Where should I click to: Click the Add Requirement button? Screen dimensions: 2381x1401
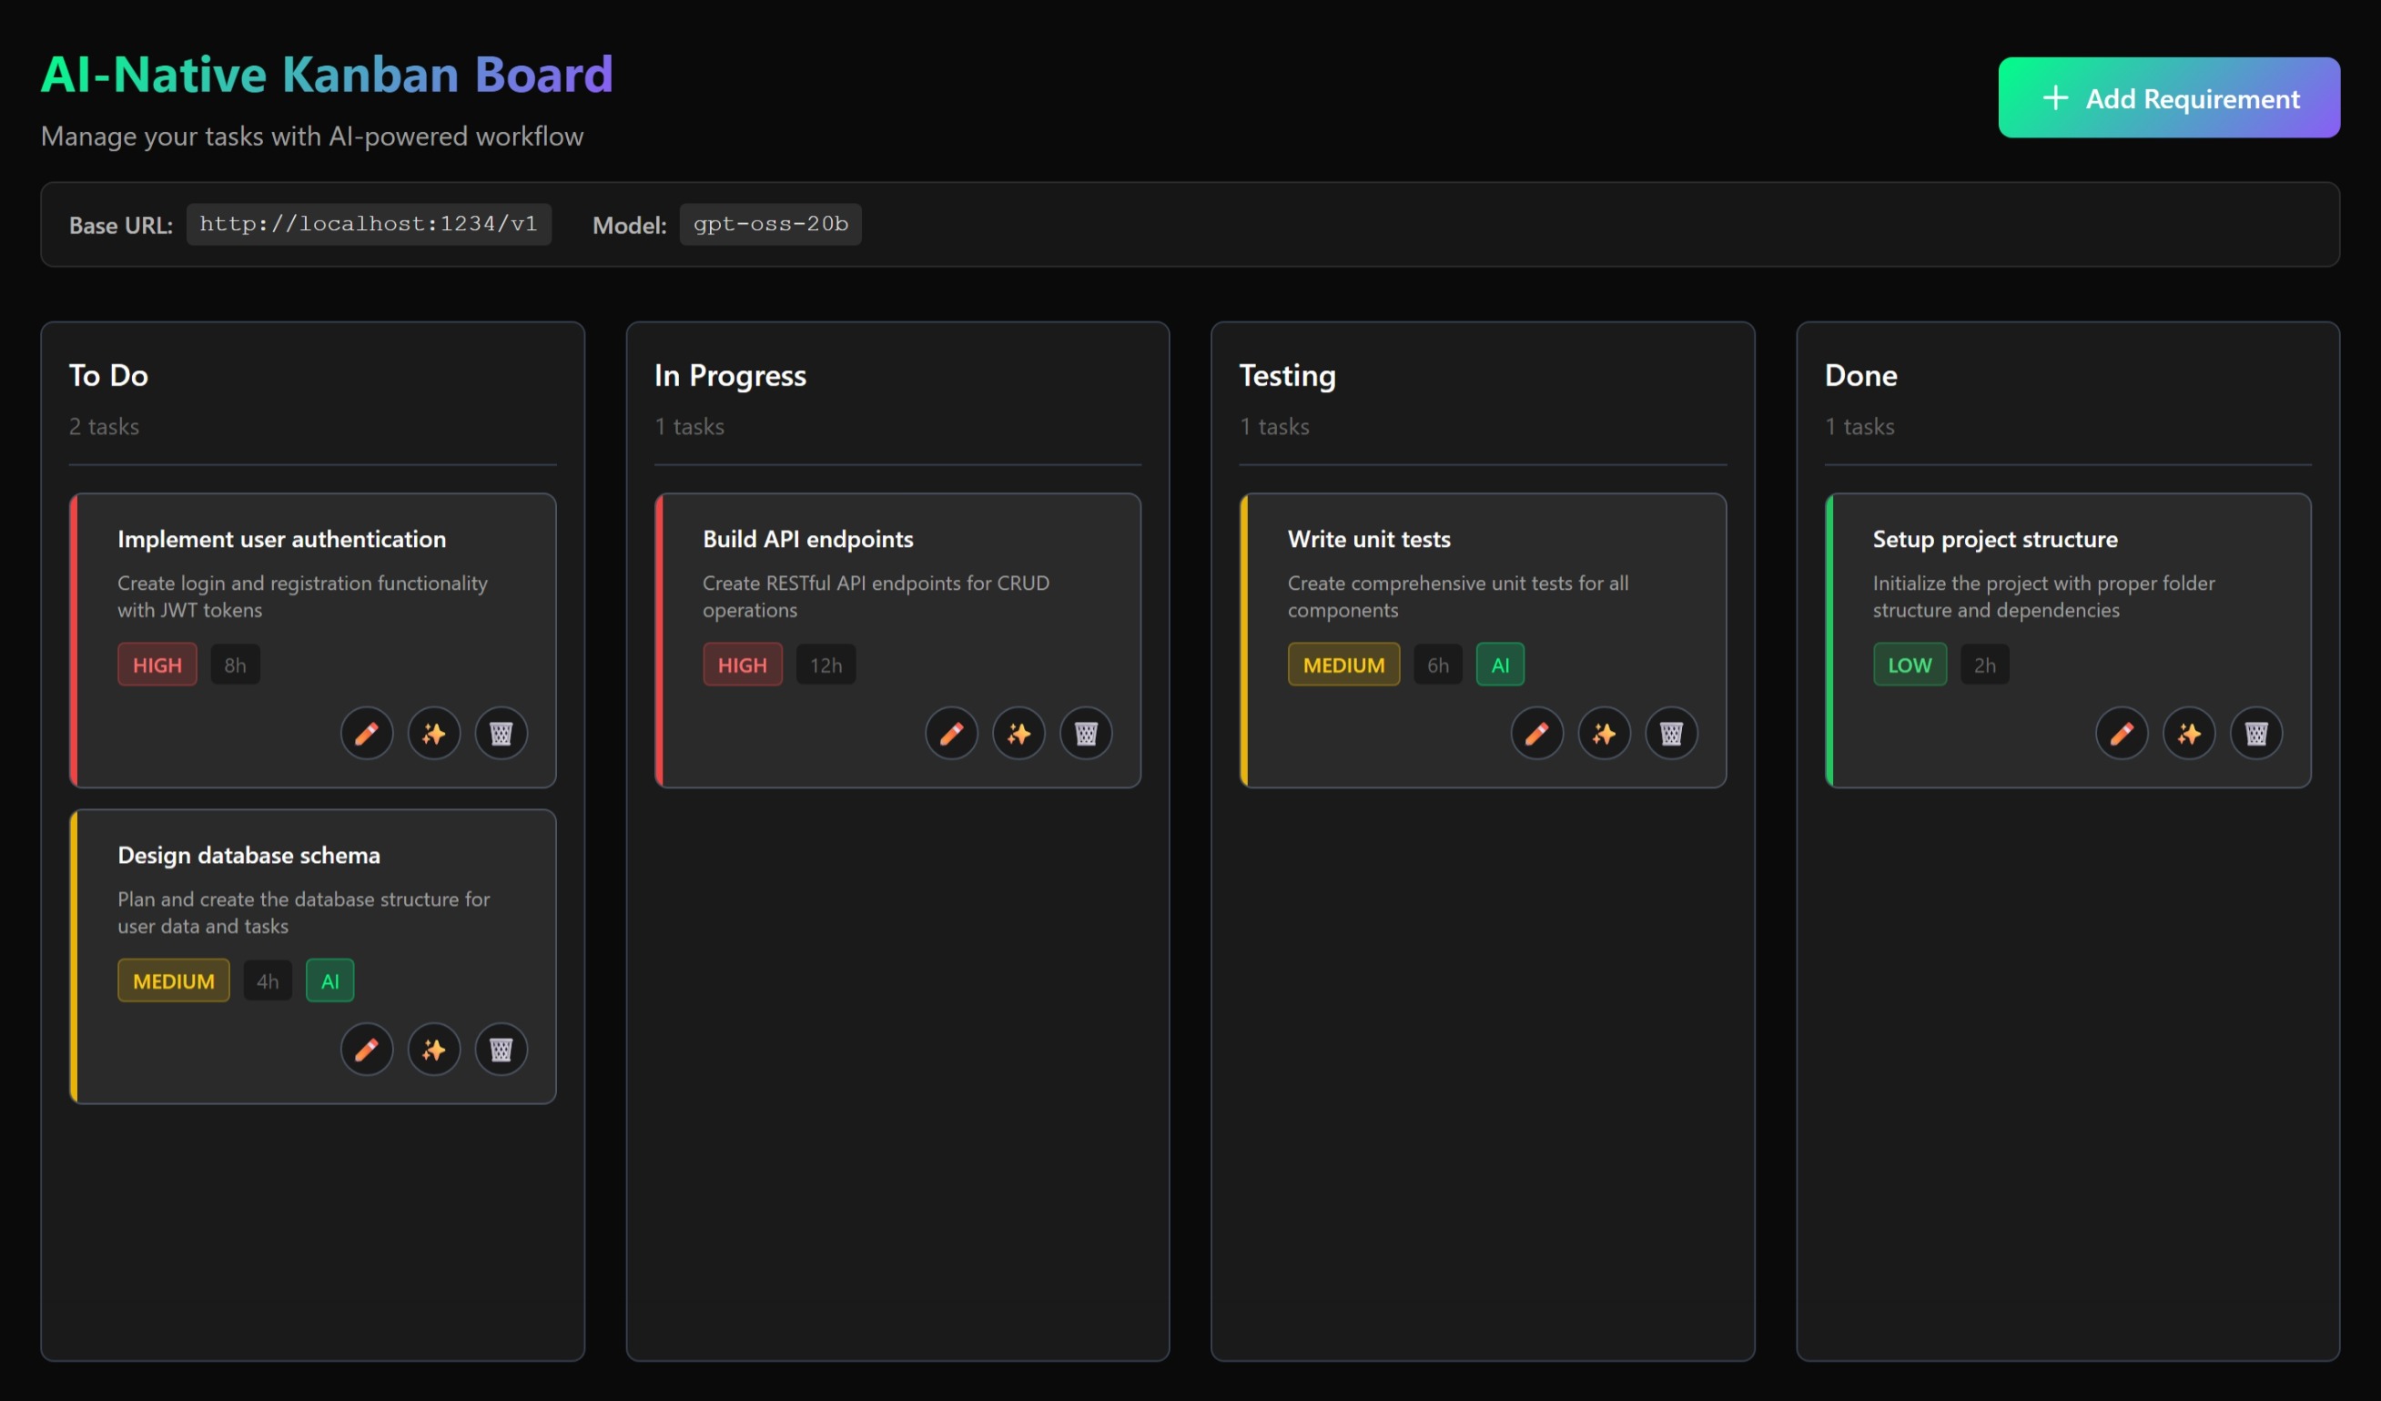tap(2168, 98)
